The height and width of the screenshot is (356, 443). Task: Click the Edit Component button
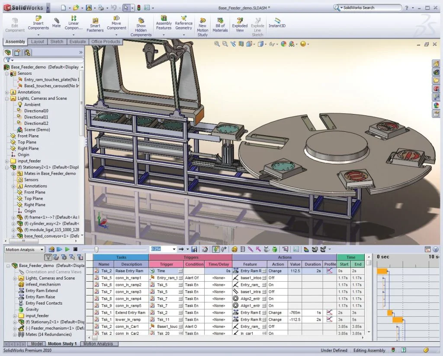[14, 25]
